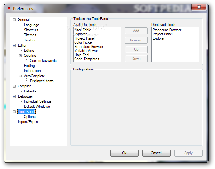This screenshot has height=169, width=215.
Task: Click the Remove button
Action: click(136, 40)
